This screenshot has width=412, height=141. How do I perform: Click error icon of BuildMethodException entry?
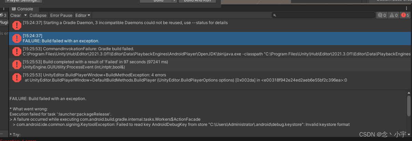click(17, 77)
